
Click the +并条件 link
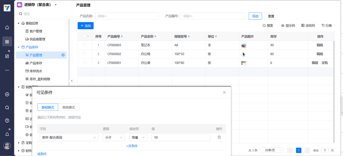click(x=132, y=146)
